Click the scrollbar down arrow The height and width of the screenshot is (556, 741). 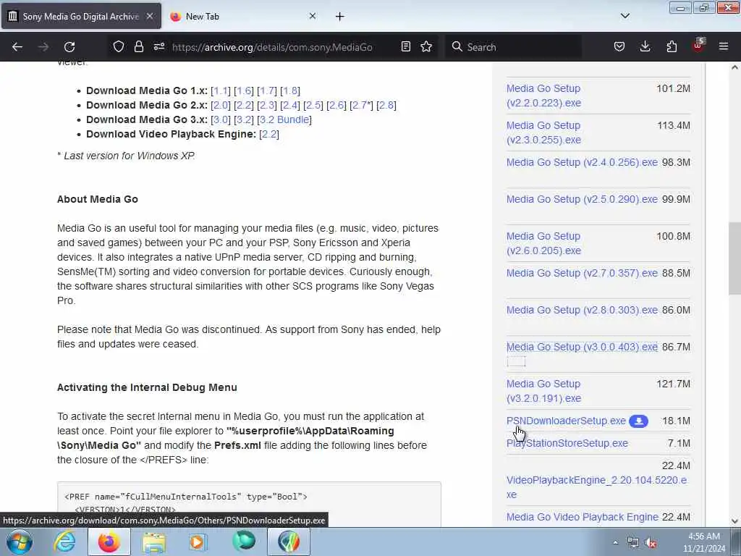click(x=734, y=521)
